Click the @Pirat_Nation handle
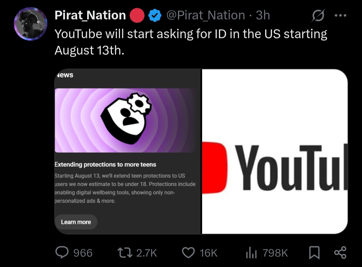362x267 pixels. click(x=205, y=15)
